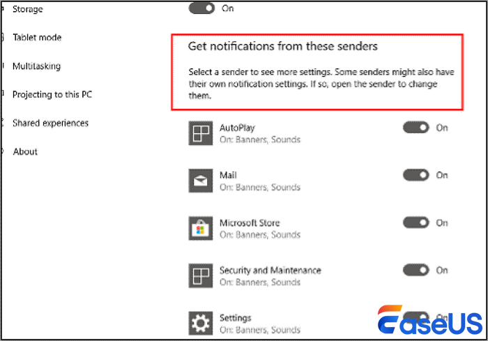Open Microsoft Store sender settings
This screenshot has width=488, height=341.
click(x=250, y=223)
